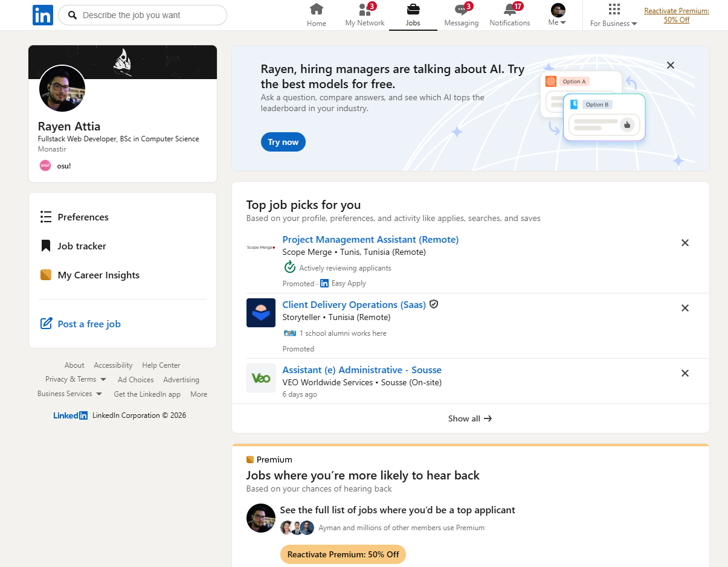
Task: Open Project Management Assistant (Remote) job
Action: (x=370, y=240)
